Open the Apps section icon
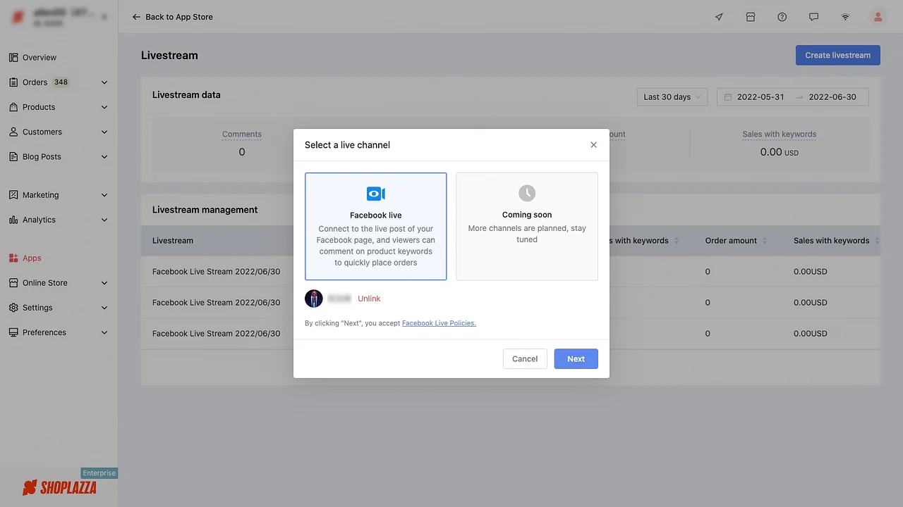 click(13, 258)
